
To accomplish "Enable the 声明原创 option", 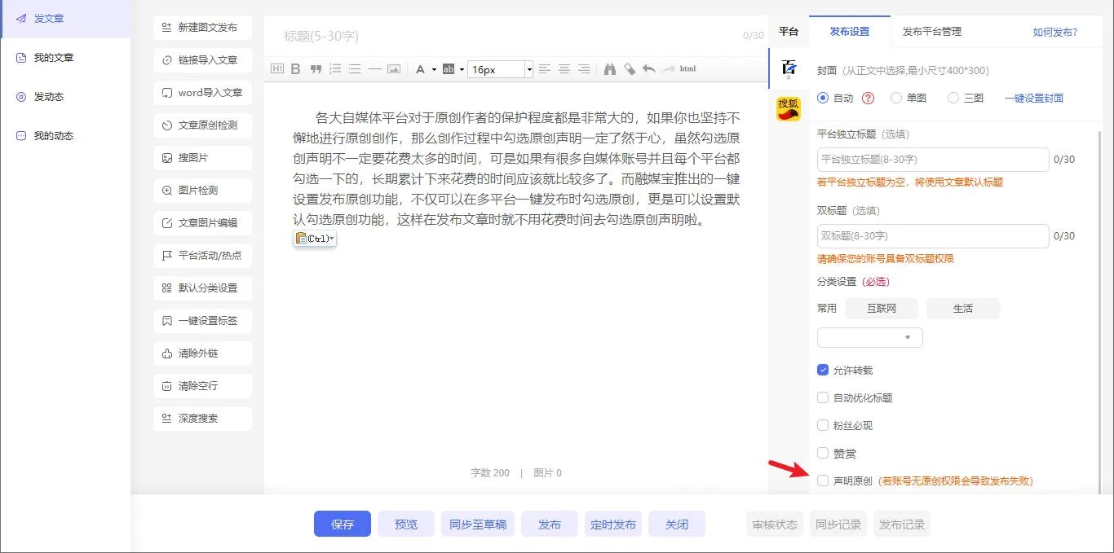I will point(823,481).
